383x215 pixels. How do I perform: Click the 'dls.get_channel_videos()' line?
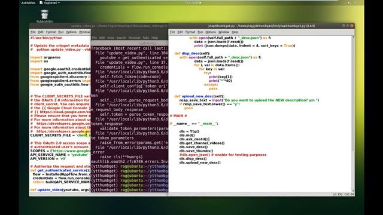tap(202, 143)
